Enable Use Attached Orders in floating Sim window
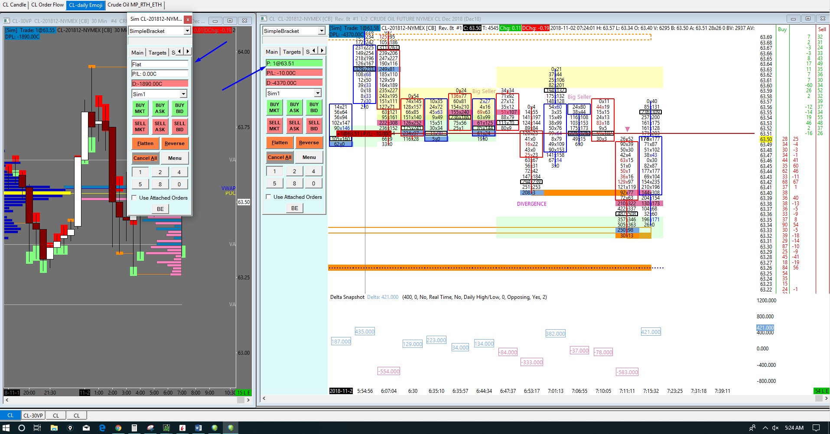Screen dimensions: 830x434 point(134,198)
